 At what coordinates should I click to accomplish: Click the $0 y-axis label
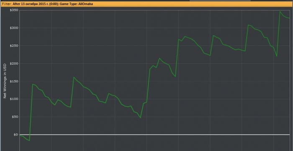16,135
